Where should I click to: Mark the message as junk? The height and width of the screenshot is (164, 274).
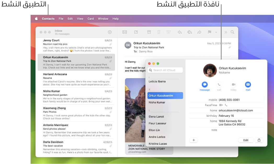pyautogui.click(x=168, y=32)
